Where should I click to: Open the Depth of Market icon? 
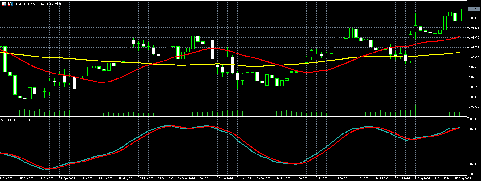[11, 4]
